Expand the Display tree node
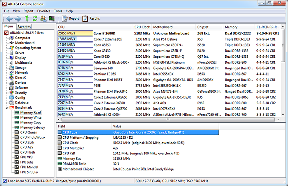 point(7,58)
